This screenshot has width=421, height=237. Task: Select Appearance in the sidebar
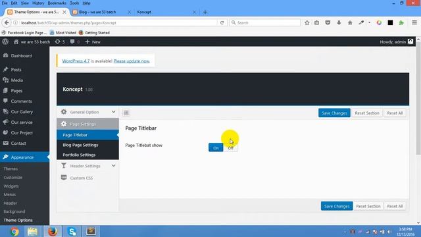24,157
